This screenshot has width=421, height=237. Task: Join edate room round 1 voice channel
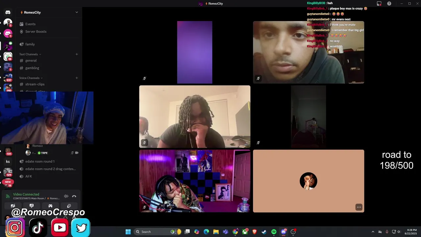pos(49,162)
